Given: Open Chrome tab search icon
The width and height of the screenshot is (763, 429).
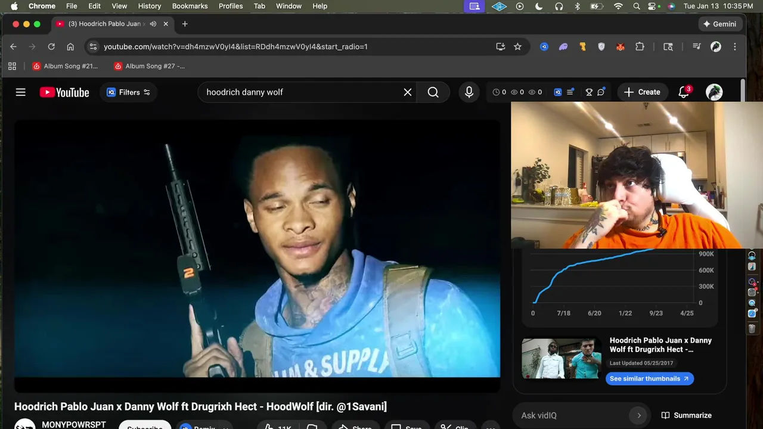Looking at the screenshot, I should 668,46.
